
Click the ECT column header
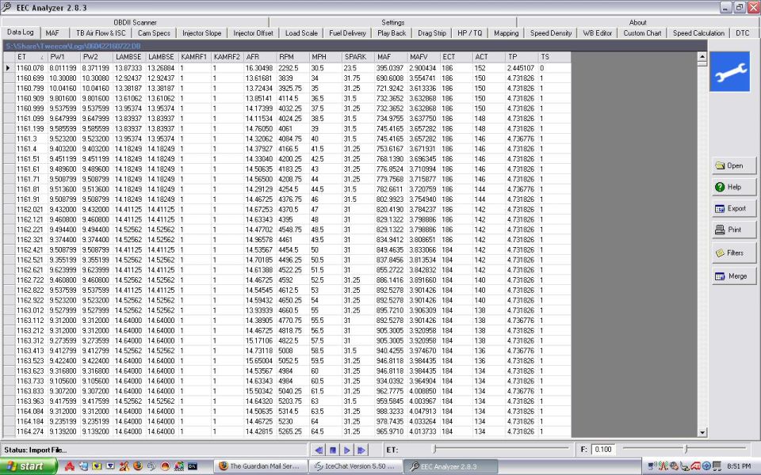pos(456,57)
